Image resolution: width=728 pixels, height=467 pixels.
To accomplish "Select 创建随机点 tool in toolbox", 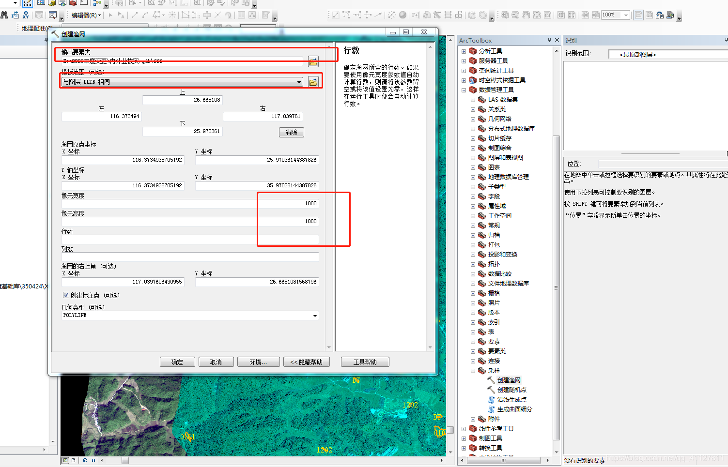I will (511, 390).
